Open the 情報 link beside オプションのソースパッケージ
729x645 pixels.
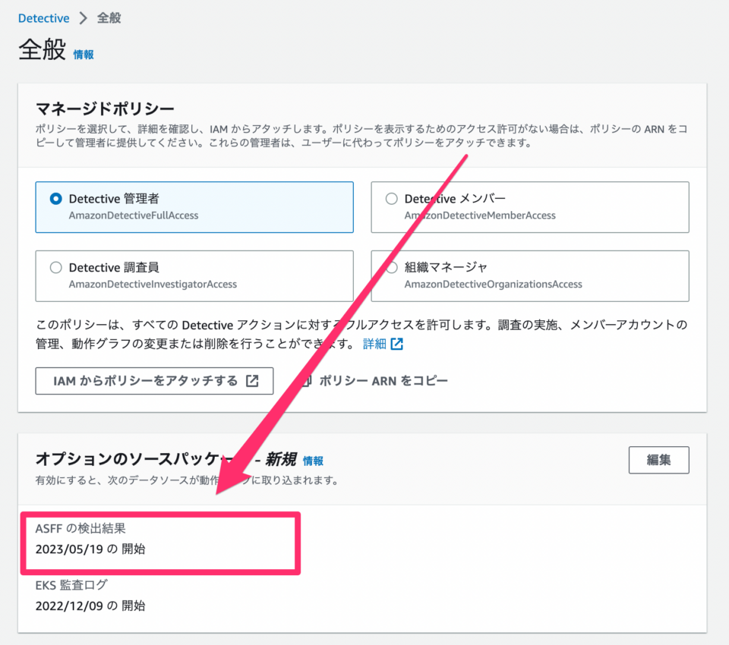coord(312,461)
